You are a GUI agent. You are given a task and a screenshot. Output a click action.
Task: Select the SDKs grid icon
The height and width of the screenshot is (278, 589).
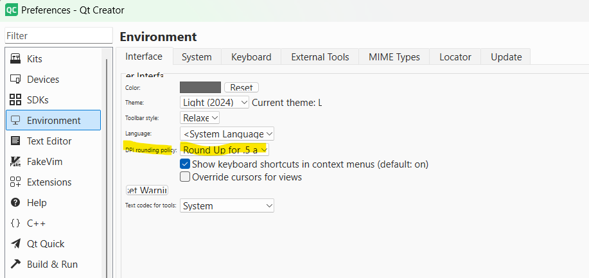pyautogui.click(x=15, y=100)
